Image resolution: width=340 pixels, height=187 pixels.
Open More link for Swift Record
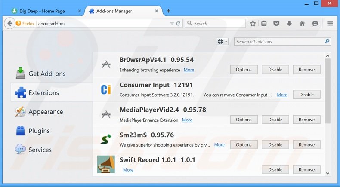coord(128,170)
